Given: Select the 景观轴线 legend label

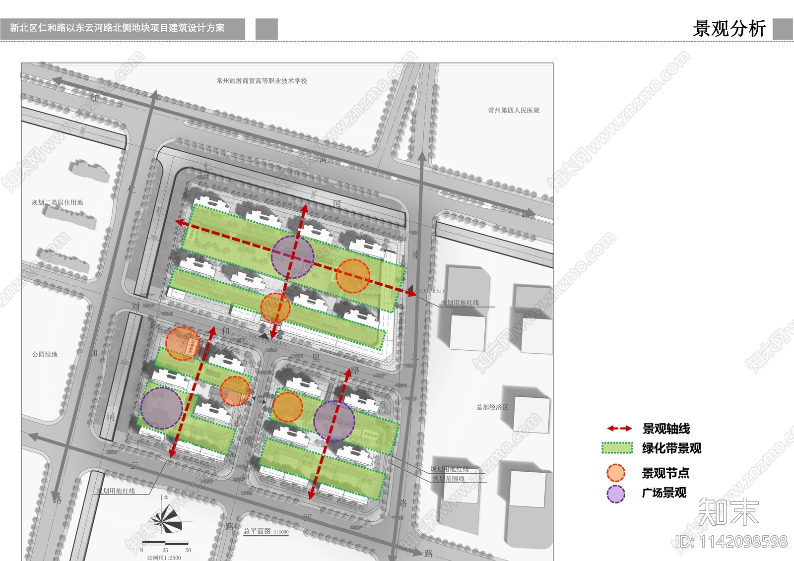Looking at the screenshot, I should [x=666, y=429].
